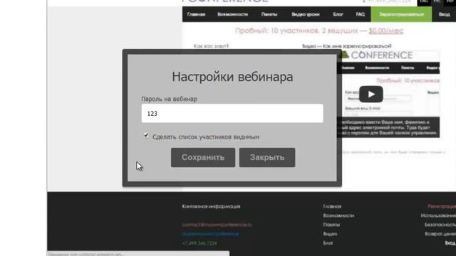Screen dimensions: 456x256
Task: Click the Сохранить button in the dialog
Action: click(203, 157)
